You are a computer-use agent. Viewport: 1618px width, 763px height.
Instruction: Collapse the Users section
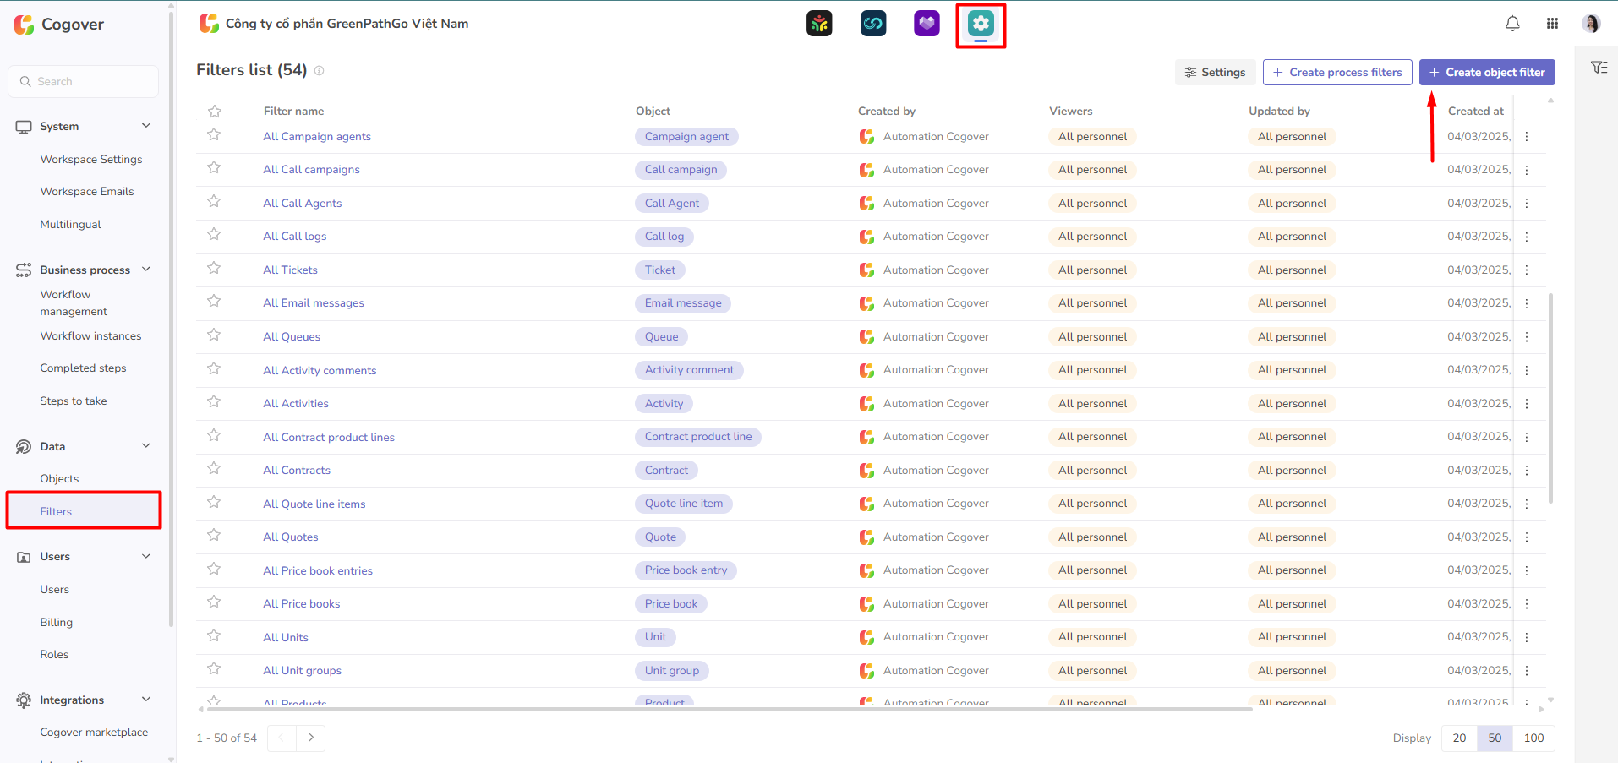146,556
